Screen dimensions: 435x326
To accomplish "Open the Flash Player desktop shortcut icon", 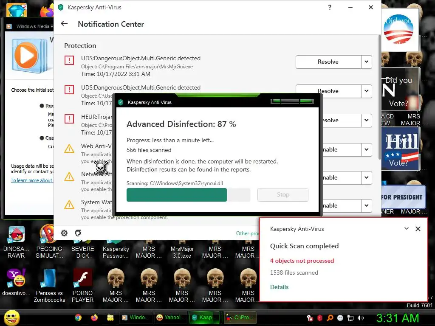I will [83, 286].
